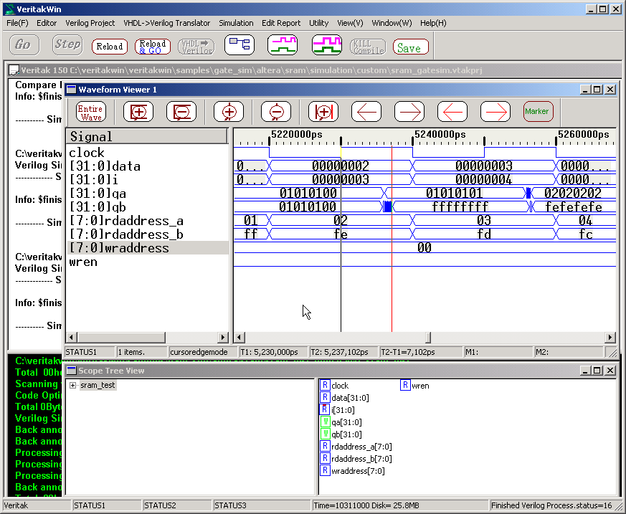
Task: Click the waveform horizontal scrollbar thumb
Action: pyautogui.click(x=429, y=338)
